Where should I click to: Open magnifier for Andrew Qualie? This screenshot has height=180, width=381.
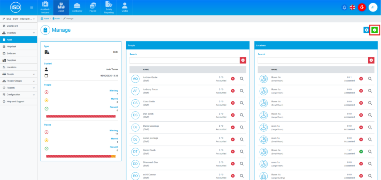242,79
